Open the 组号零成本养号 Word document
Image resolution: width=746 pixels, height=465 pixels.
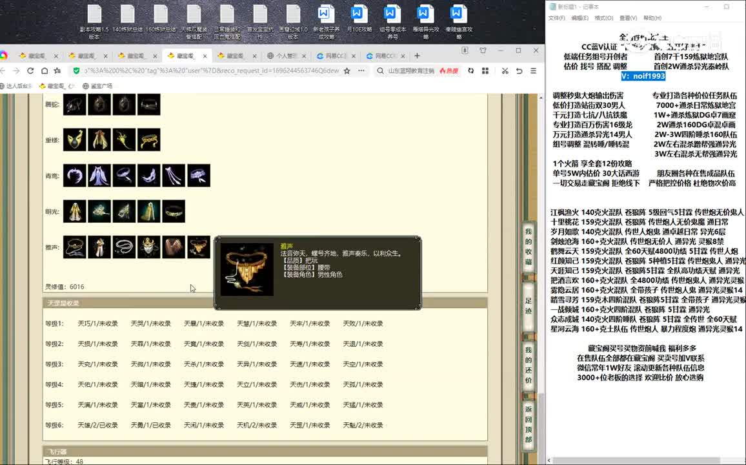coord(392,22)
